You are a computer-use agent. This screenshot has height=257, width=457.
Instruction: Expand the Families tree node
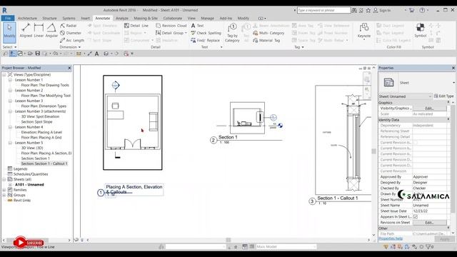coord(4,190)
